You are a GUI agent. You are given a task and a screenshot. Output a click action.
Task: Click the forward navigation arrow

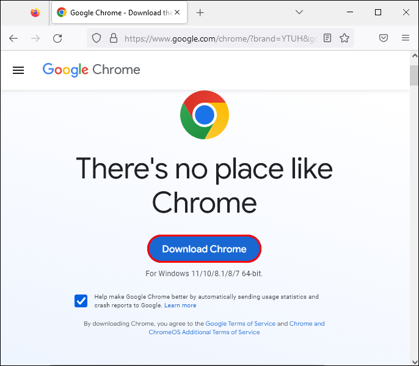[35, 38]
